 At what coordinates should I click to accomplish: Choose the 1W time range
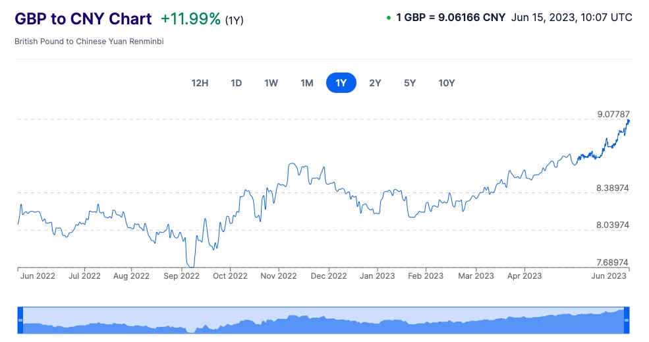[271, 83]
